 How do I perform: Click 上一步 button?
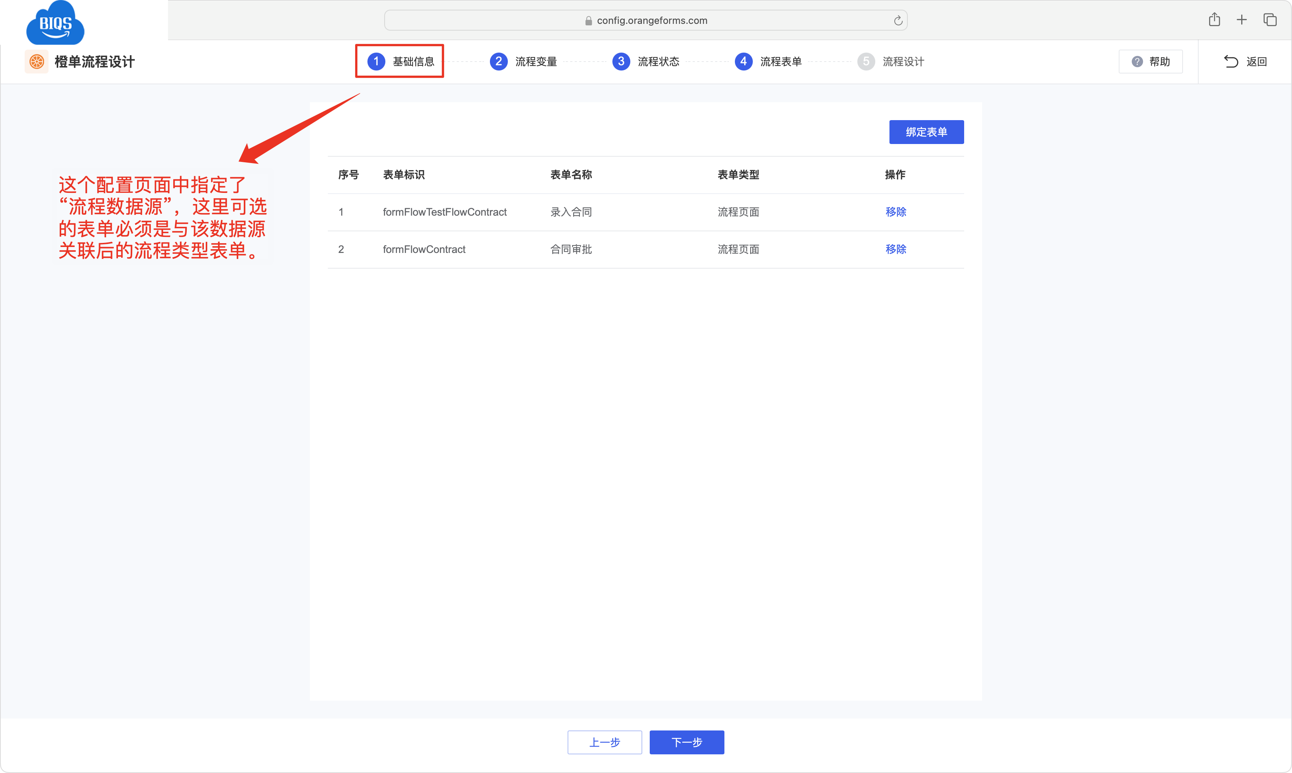(605, 742)
